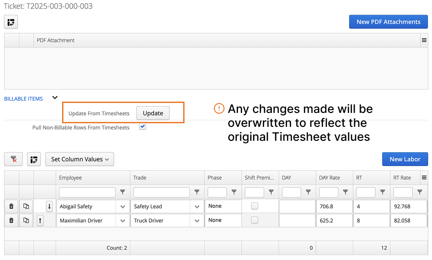This screenshot has width=432, height=260.
Task: Click the Phase cell for Abigail Safety
Action: [x=223, y=206]
